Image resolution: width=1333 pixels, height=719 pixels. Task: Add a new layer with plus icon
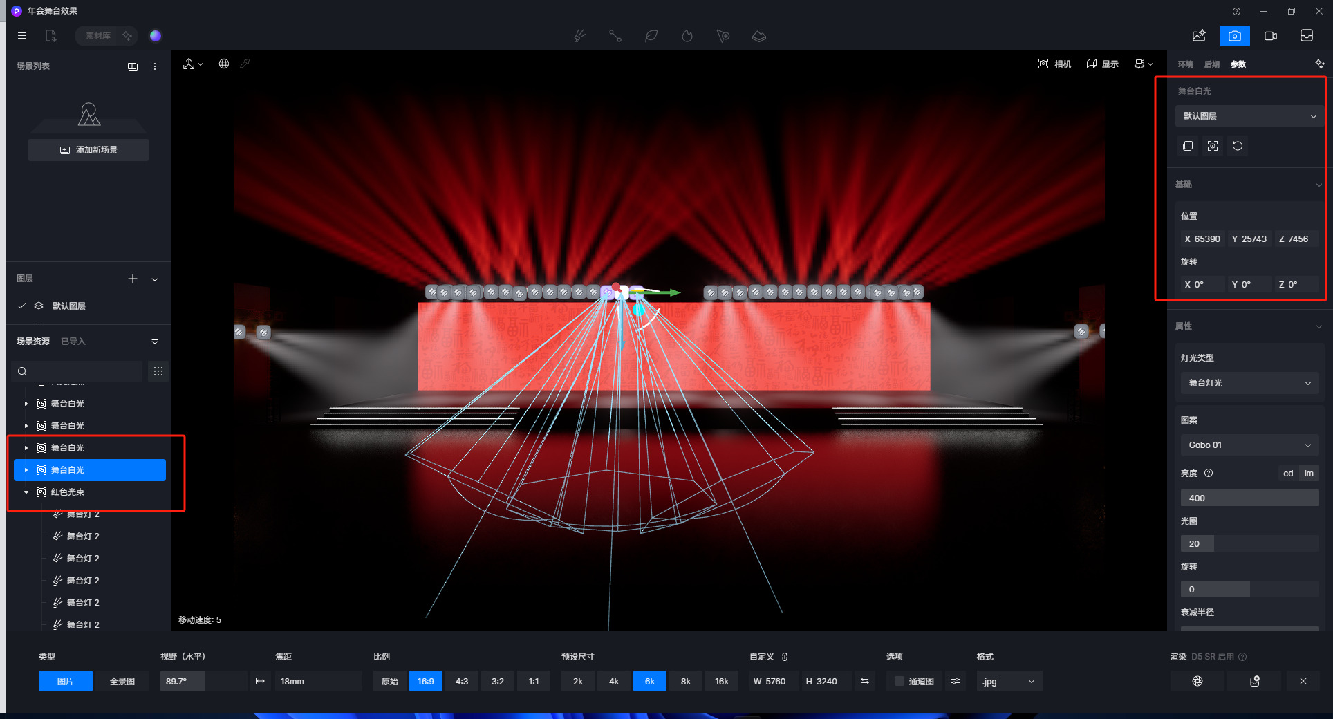click(x=133, y=279)
